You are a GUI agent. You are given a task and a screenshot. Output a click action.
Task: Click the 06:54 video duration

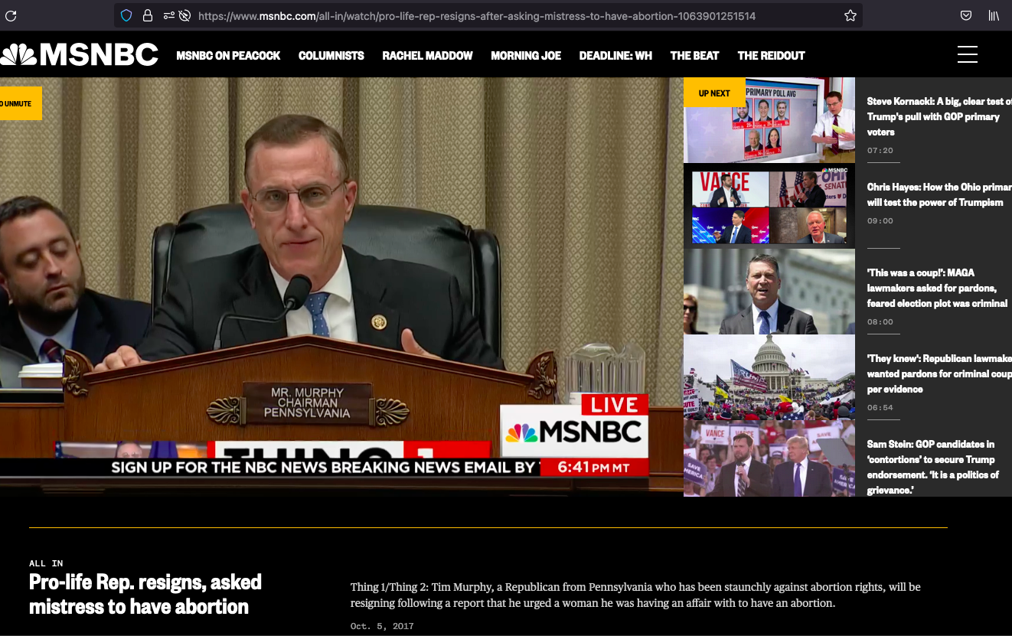point(880,407)
